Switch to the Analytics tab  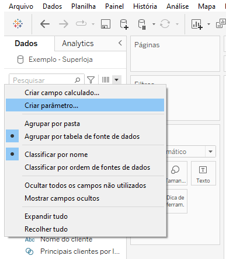point(78,43)
